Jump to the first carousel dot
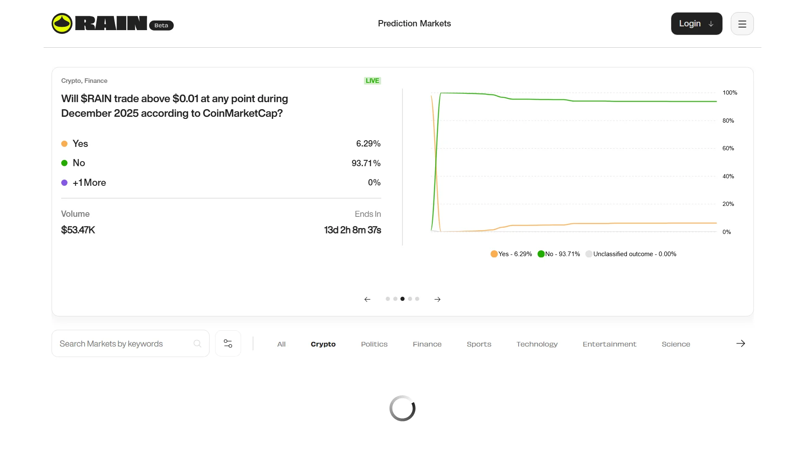This screenshot has width=805, height=452. point(388,299)
